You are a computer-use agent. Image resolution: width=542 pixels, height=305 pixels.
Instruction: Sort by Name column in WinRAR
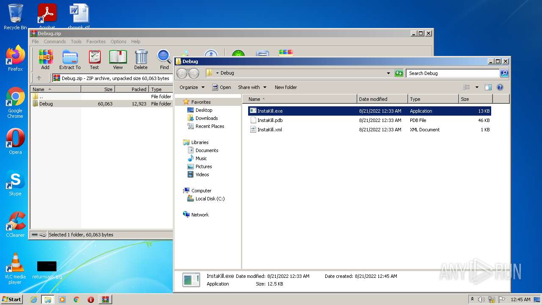(55, 89)
